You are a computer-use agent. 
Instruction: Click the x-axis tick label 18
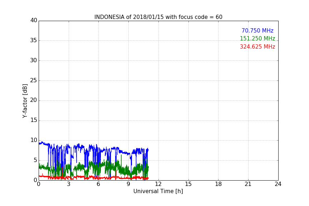[219, 184]
